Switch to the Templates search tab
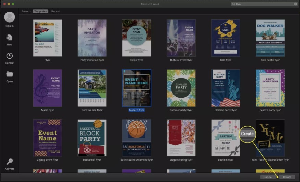This screenshot has height=182, width=300. coord(40,11)
